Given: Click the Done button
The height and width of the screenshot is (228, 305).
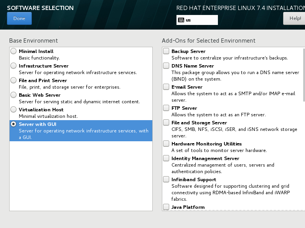Looking at the screenshot, I should point(19,18).
